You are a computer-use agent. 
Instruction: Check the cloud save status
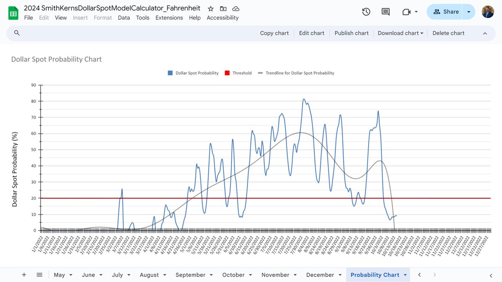[x=236, y=8]
